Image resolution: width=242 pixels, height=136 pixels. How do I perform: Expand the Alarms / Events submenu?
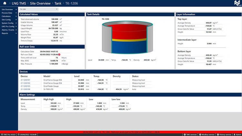point(8,29)
